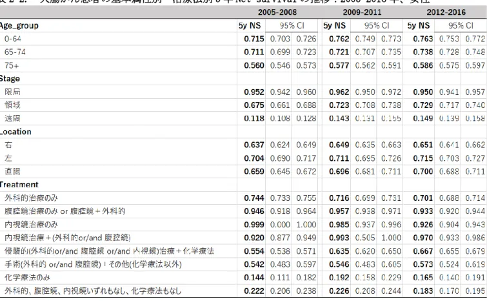This screenshot has width=487, height=301.
Task: Click the 内視鏡治療+(外科的or/and 腹腔鏡) label
Action: click(x=67, y=238)
